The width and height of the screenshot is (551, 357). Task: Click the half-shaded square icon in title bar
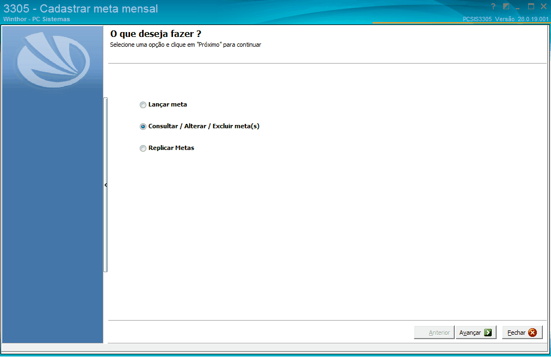pos(506,7)
